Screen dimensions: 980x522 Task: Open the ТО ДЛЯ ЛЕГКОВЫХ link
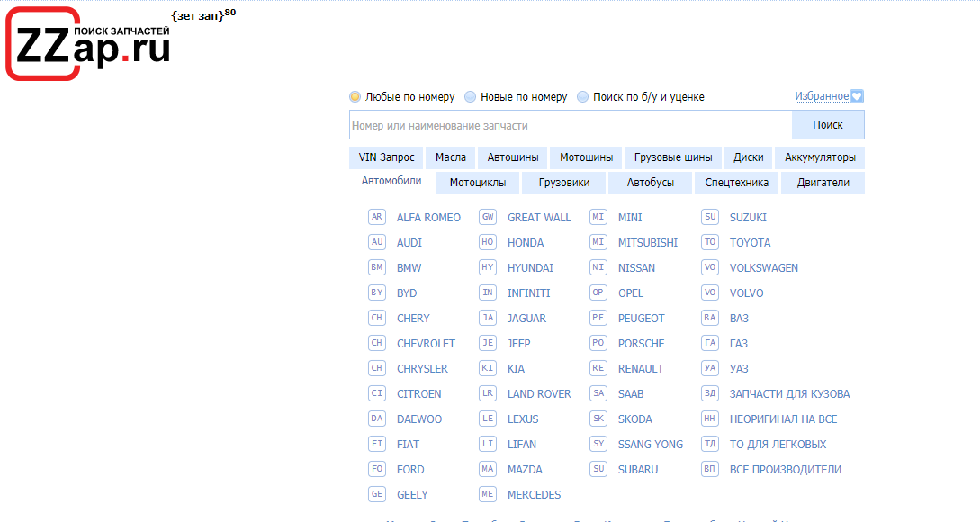pos(778,445)
